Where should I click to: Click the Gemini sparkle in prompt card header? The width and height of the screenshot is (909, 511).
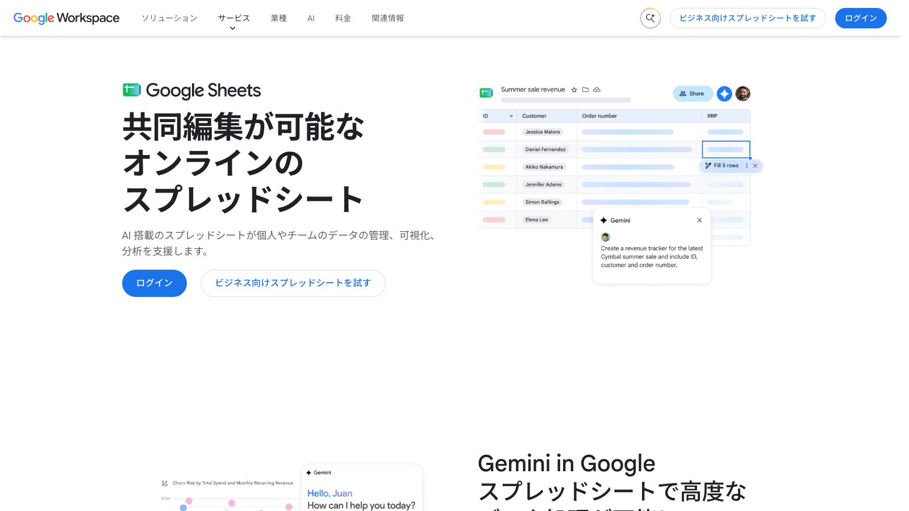tap(604, 220)
